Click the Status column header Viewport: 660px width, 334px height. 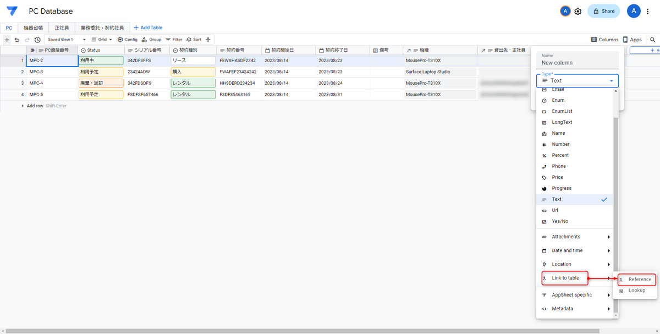101,50
